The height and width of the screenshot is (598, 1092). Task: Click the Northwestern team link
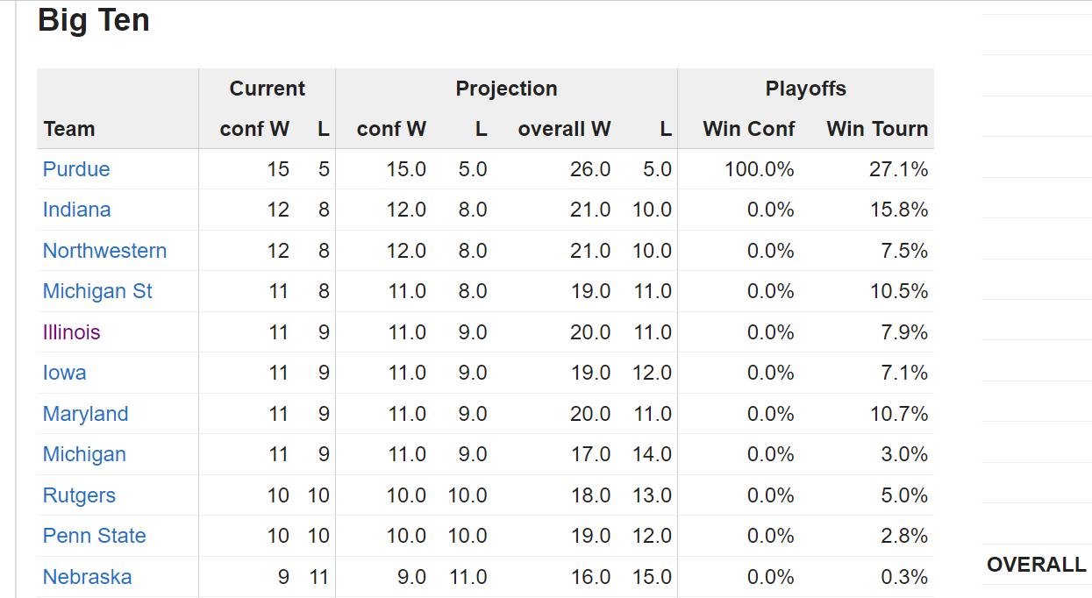[104, 251]
